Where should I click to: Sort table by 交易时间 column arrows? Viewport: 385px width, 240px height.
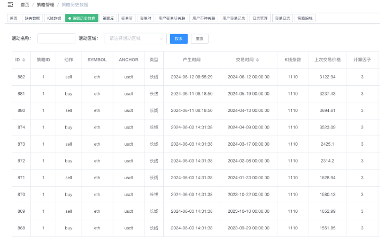257,60
